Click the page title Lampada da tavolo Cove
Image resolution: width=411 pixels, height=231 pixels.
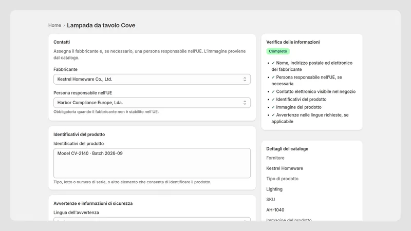[x=101, y=25]
